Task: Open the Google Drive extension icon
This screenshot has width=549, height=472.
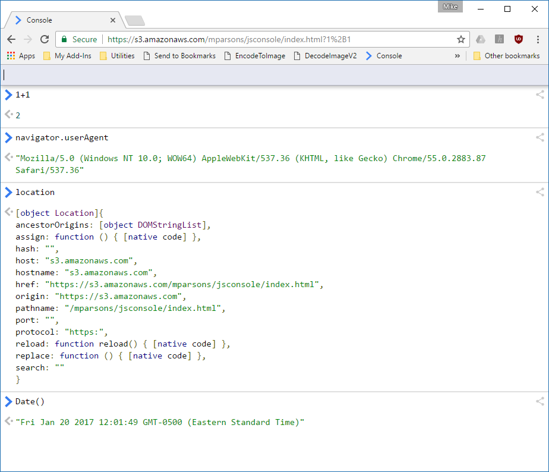Action: tap(480, 39)
